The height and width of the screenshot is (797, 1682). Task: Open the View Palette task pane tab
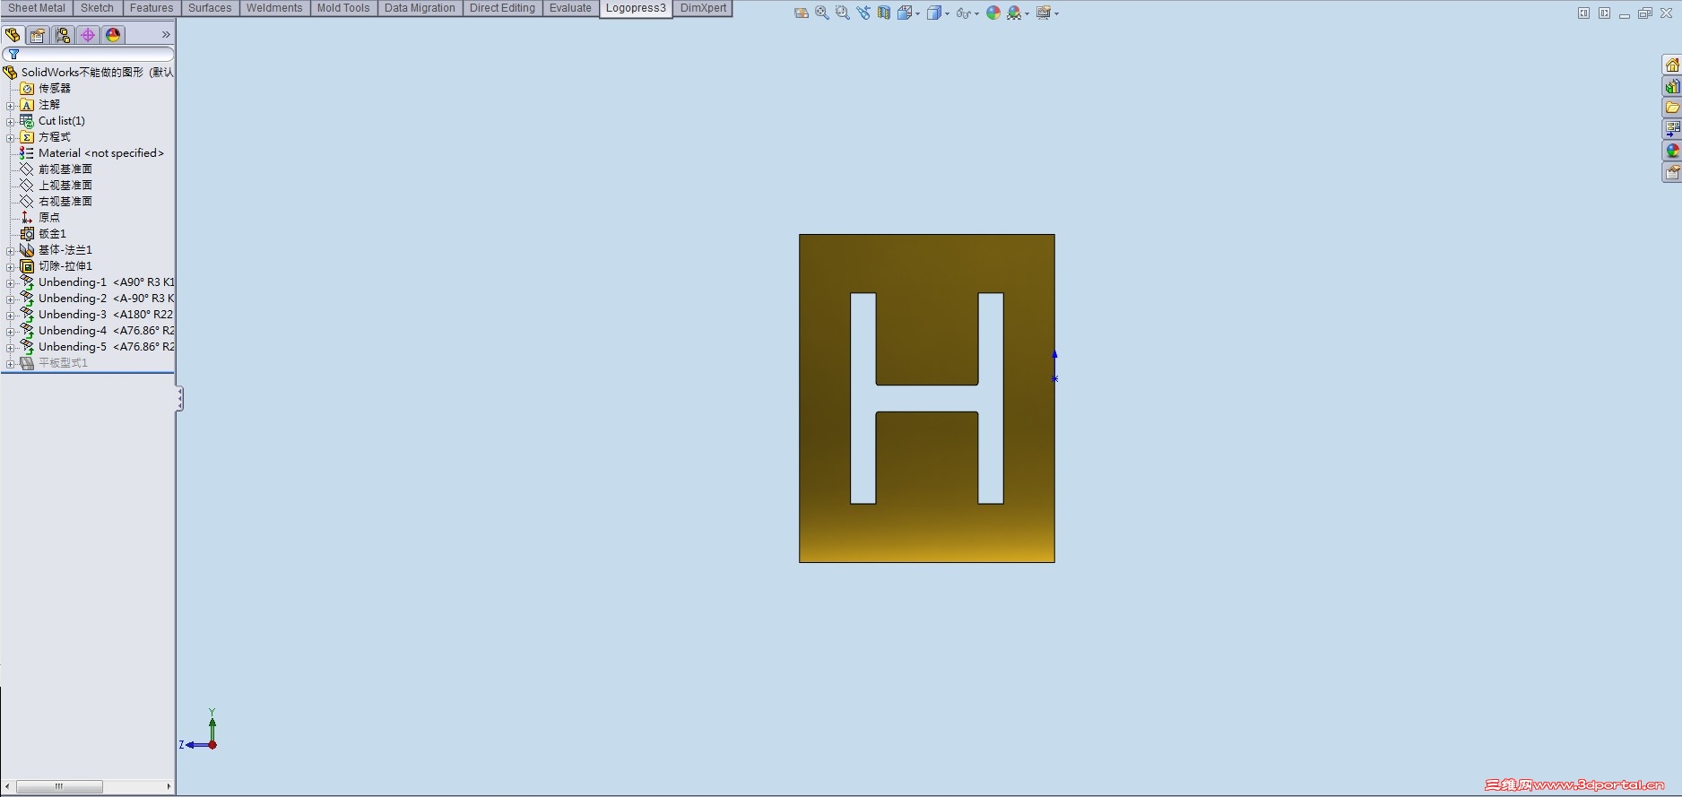click(x=1672, y=130)
